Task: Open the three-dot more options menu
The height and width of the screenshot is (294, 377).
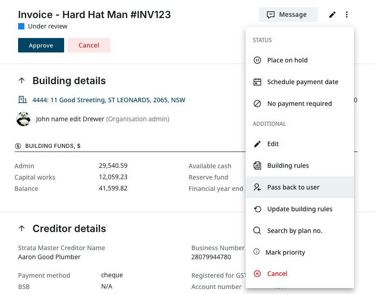Action: [x=347, y=15]
